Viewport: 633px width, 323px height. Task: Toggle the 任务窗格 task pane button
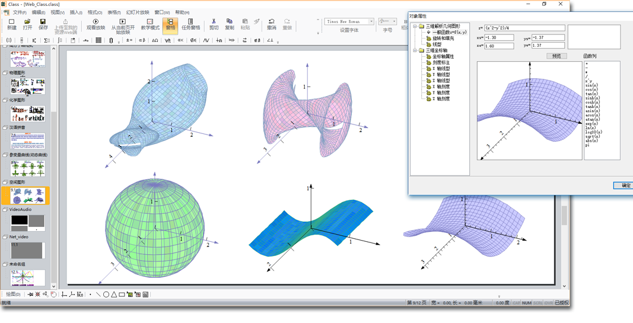tap(190, 23)
